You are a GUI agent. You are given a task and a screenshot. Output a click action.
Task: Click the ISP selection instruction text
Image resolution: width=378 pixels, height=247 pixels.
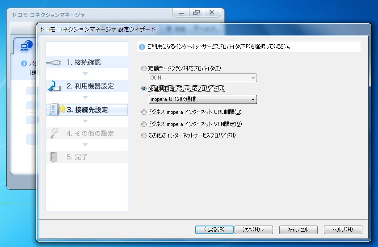click(219, 46)
